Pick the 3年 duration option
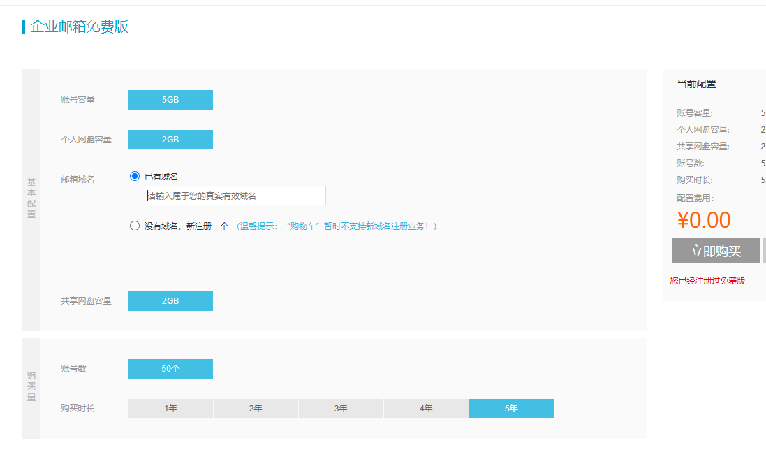766x454 pixels. point(341,409)
